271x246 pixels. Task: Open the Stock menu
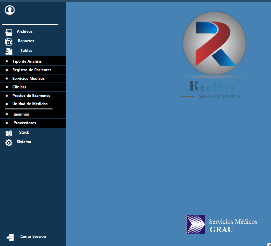coord(24,132)
